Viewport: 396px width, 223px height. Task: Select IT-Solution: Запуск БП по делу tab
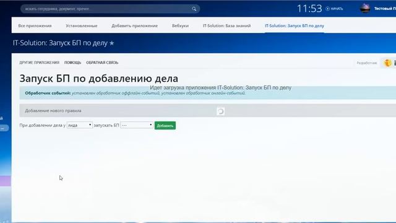point(295,26)
